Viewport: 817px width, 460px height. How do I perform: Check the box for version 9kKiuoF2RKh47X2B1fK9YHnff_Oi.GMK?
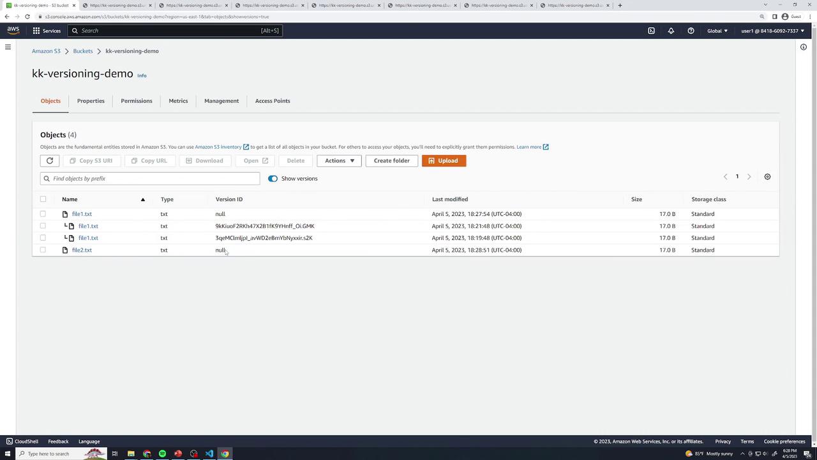pyautogui.click(x=43, y=226)
